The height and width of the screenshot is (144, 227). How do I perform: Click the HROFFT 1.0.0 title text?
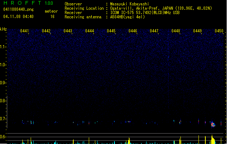coord(28,3)
